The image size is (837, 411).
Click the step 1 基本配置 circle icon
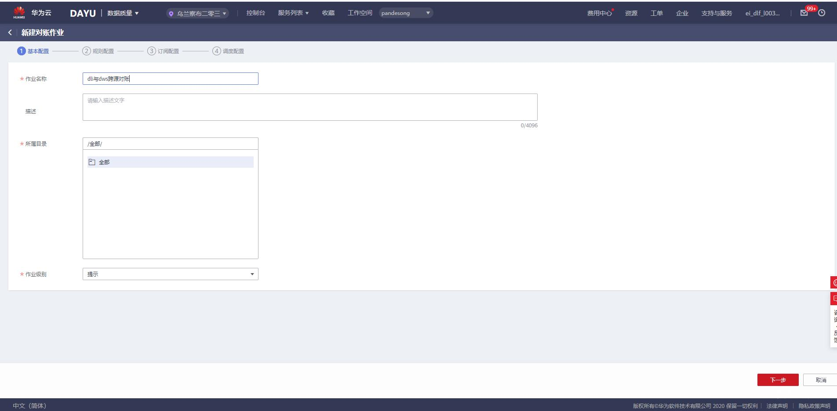coord(21,51)
